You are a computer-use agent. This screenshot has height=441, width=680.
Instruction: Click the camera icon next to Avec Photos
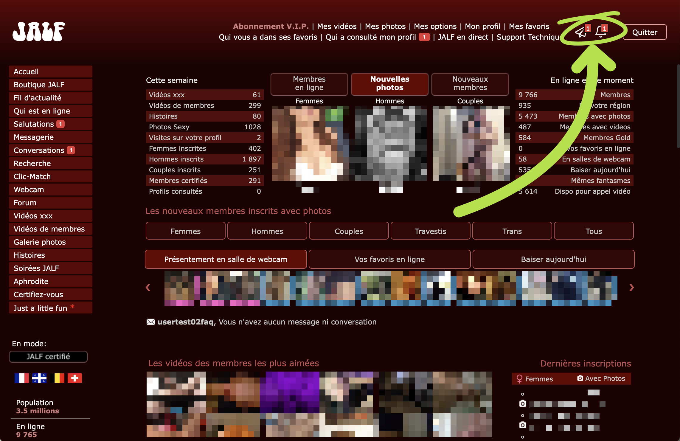coord(580,378)
